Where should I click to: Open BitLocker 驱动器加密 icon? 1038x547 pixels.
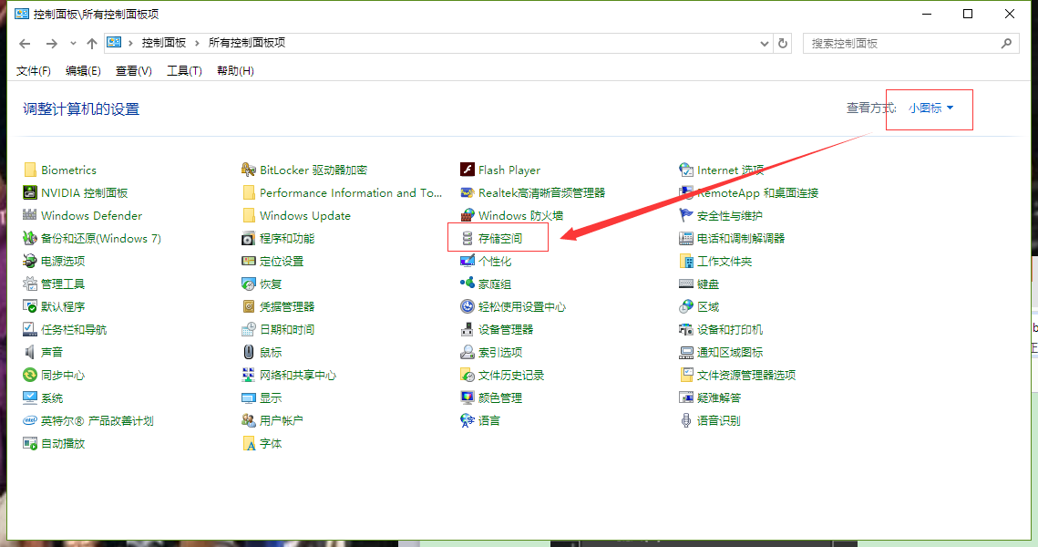248,170
